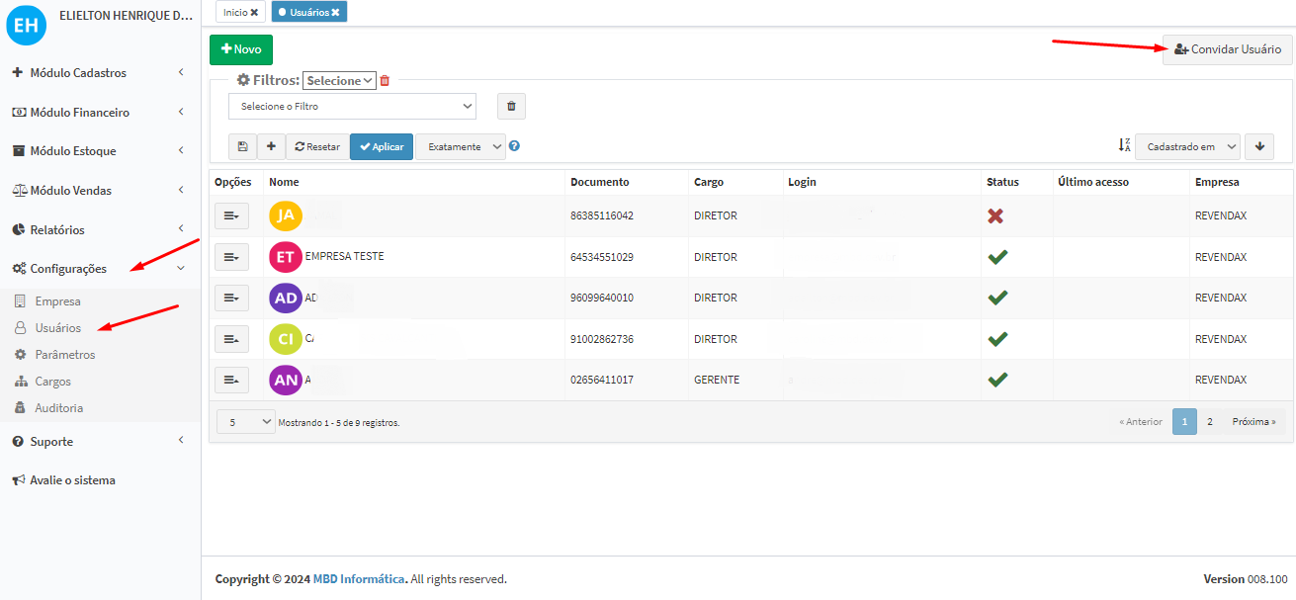Open Cargos under Configurações
Image resolution: width=1296 pixels, height=600 pixels.
tap(52, 382)
